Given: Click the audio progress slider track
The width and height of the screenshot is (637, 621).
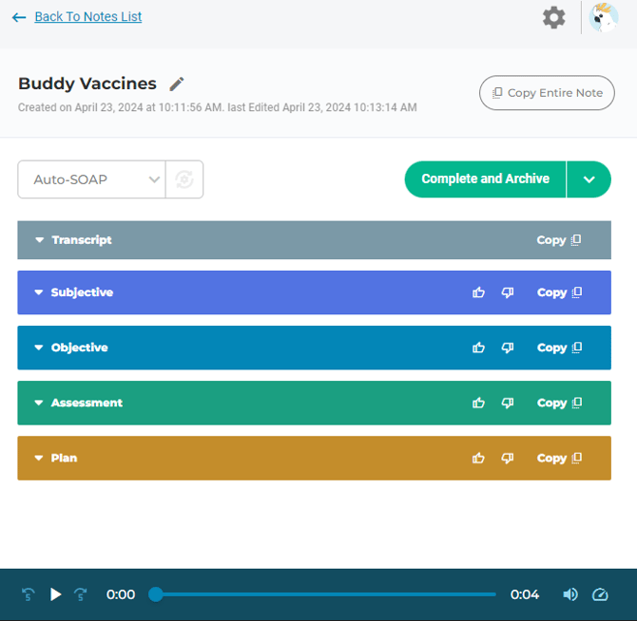Looking at the screenshot, I should coord(323,594).
